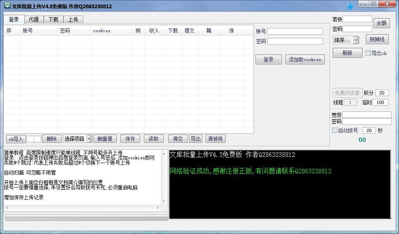Focus the 积分 value field
This screenshot has width=399, height=234.
(382, 93)
